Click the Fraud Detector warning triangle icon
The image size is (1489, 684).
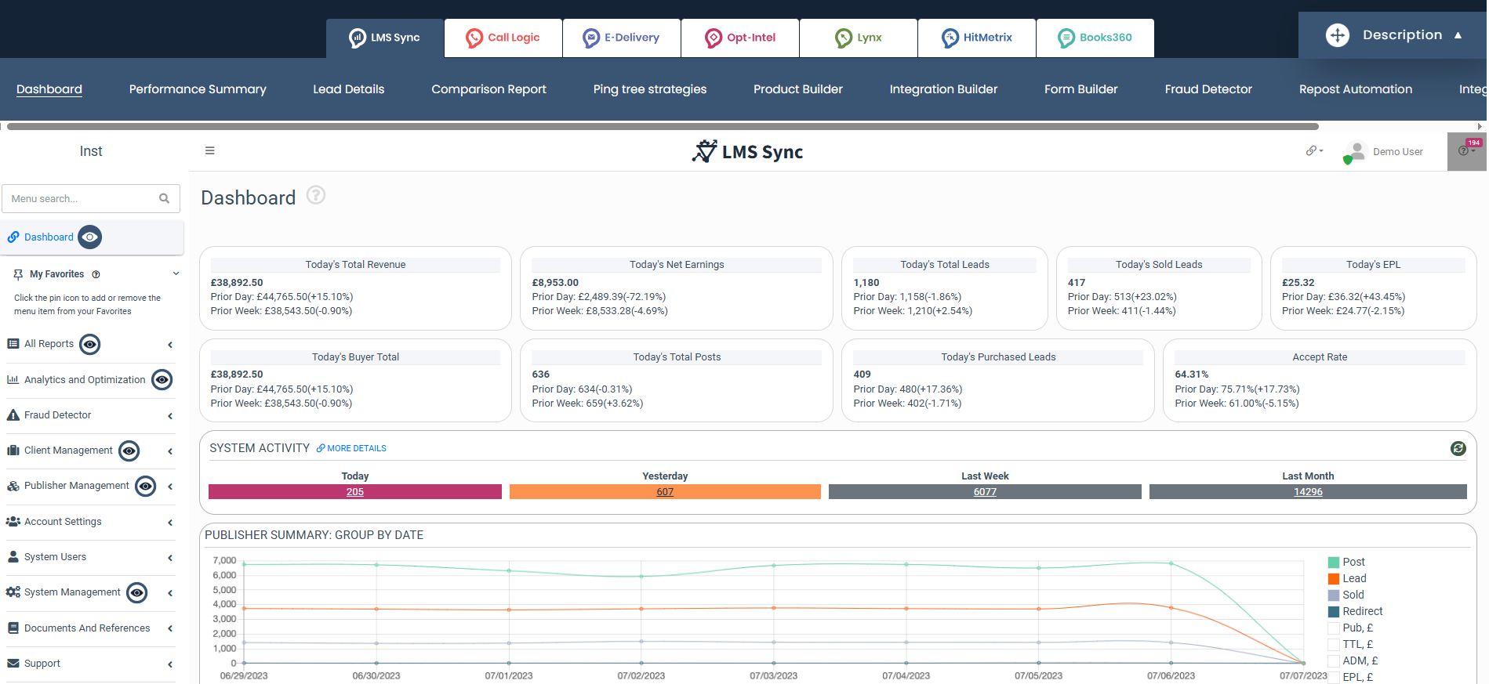[x=13, y=414]
